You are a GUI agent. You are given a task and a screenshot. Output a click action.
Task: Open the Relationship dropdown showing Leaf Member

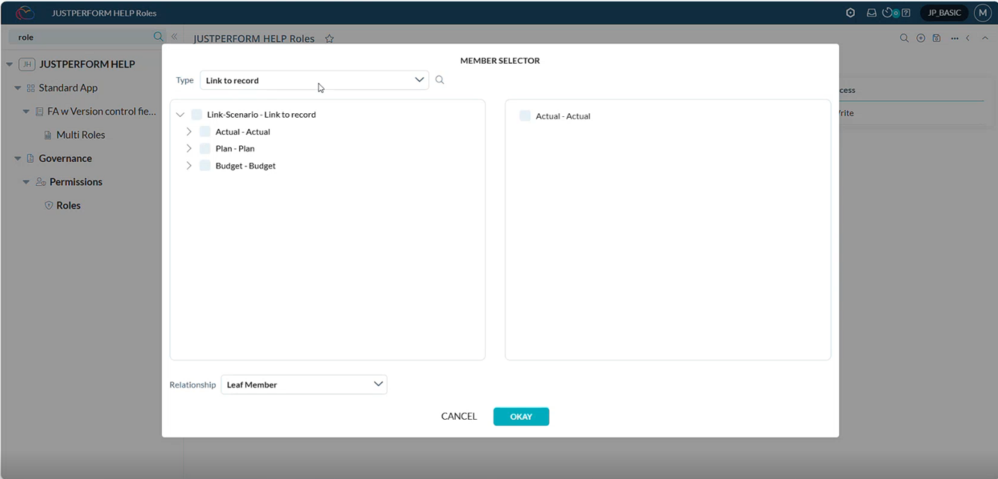[304, 385]
